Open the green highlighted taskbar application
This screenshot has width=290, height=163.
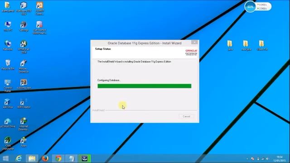pos(85,158)
